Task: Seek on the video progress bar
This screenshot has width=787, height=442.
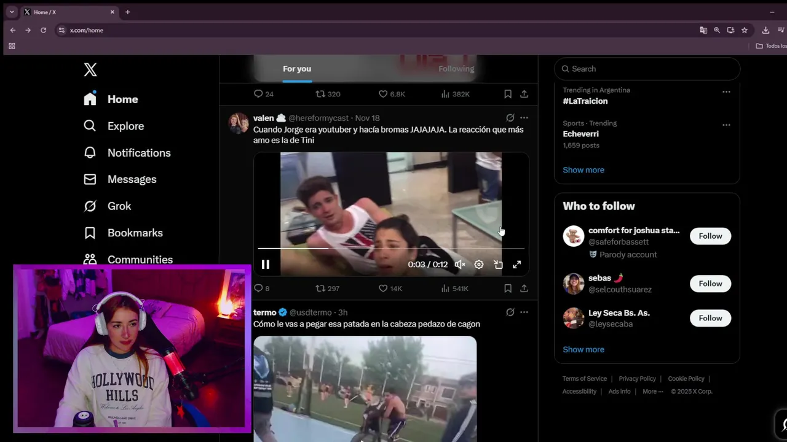Action: tap(391, 248)
